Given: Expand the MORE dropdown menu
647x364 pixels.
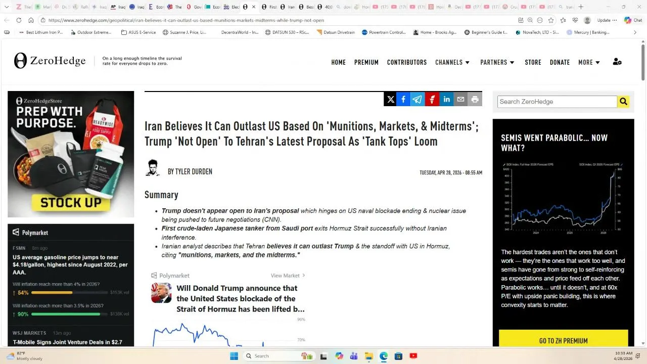Looking at the screenshot, I should point(589,62).
